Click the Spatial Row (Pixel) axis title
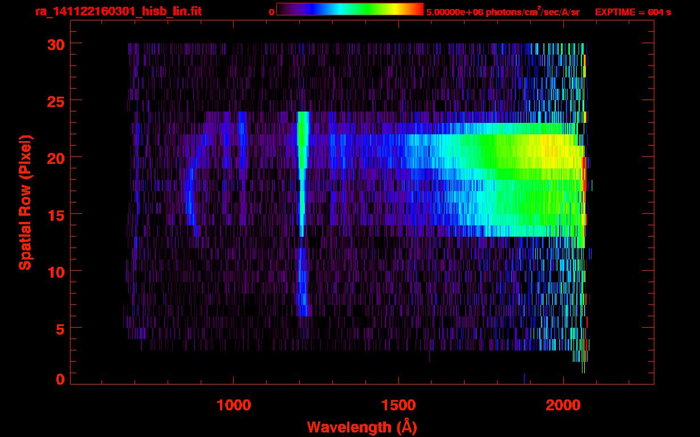 coord(25,202)
